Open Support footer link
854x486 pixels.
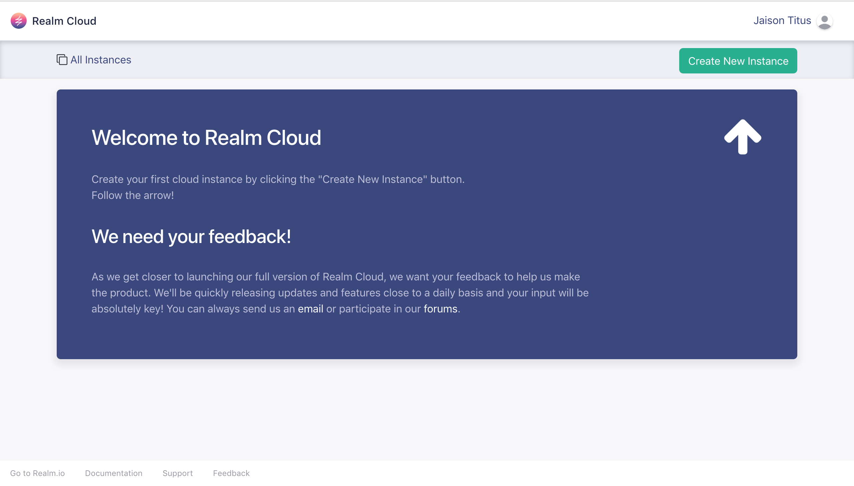[177, 473]
